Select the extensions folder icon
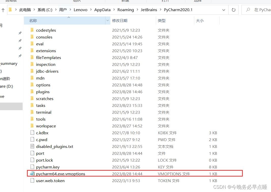Viewport: 271px width, 192px height. click(32, 51)
